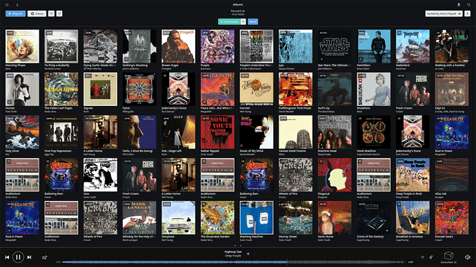Open the Washing Machine album cover
The height and width of the screenshot is (267, 476).
tap(257, 218)
